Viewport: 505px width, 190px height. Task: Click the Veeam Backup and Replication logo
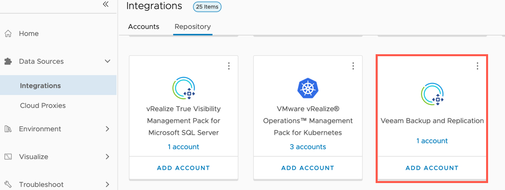point(432,94)
